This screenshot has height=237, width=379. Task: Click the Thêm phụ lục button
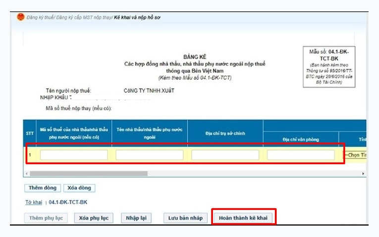click(46, 218)
